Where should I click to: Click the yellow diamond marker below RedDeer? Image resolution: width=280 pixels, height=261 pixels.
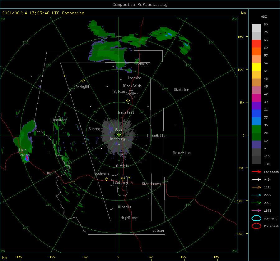click(128, 101)
